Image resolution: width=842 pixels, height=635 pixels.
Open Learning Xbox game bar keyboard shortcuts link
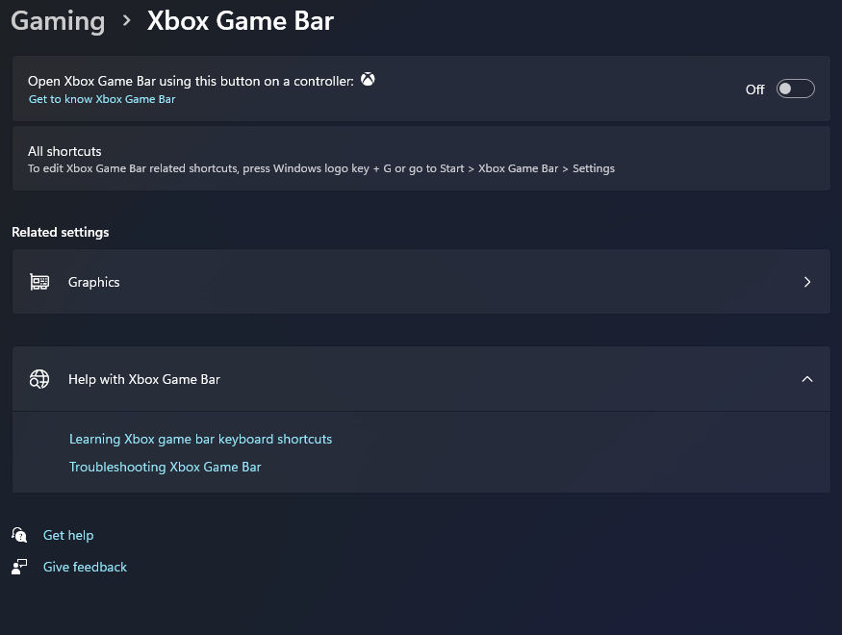pos(200,439)
